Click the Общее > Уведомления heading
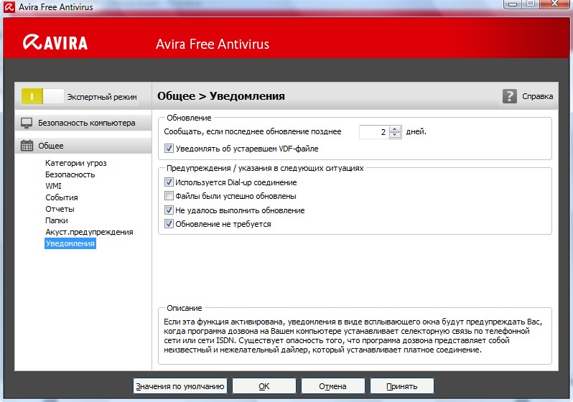The height and width of the screenshot is (402, 573). pos(221,96)
